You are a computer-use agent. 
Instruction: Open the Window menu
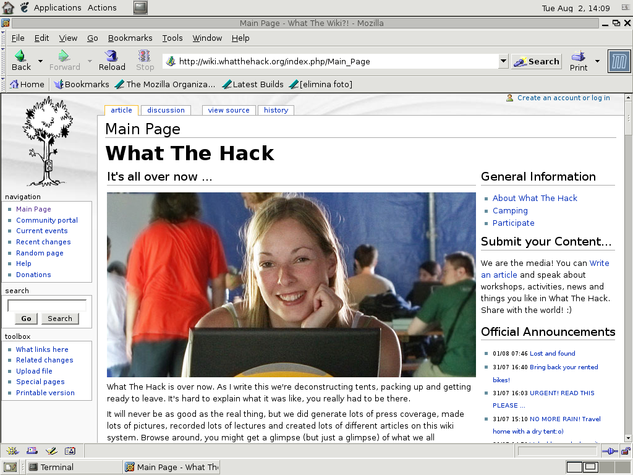(x=207, y=38)
